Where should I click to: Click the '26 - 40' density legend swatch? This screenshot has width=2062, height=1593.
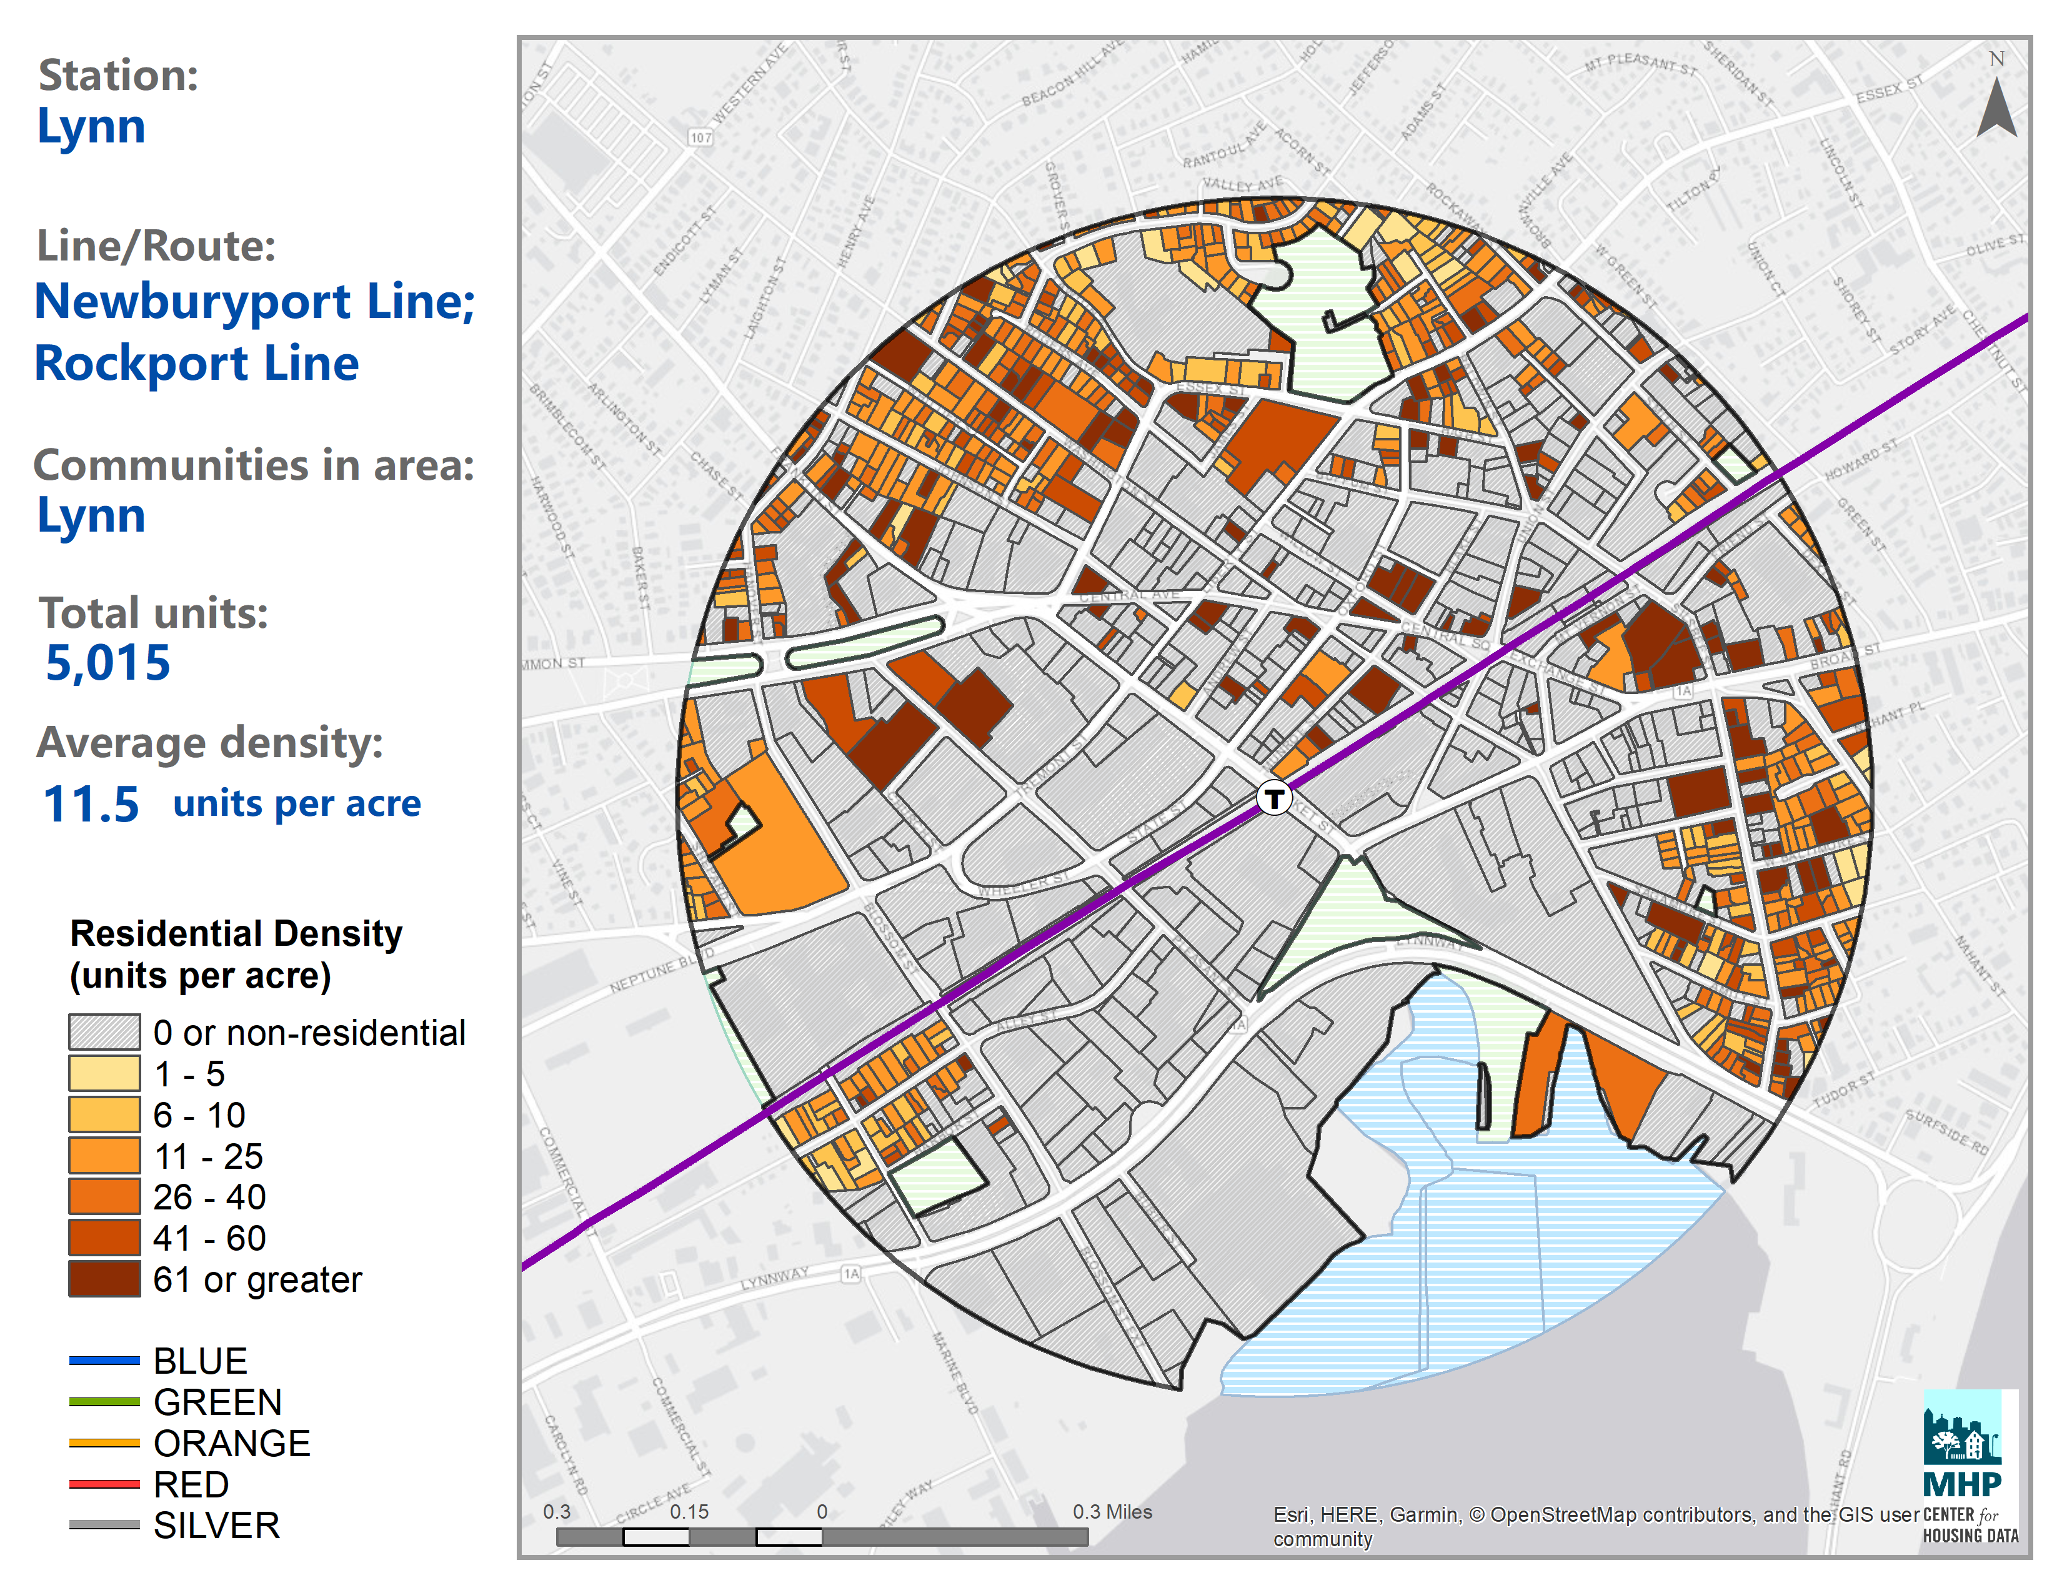(104, 1197)
